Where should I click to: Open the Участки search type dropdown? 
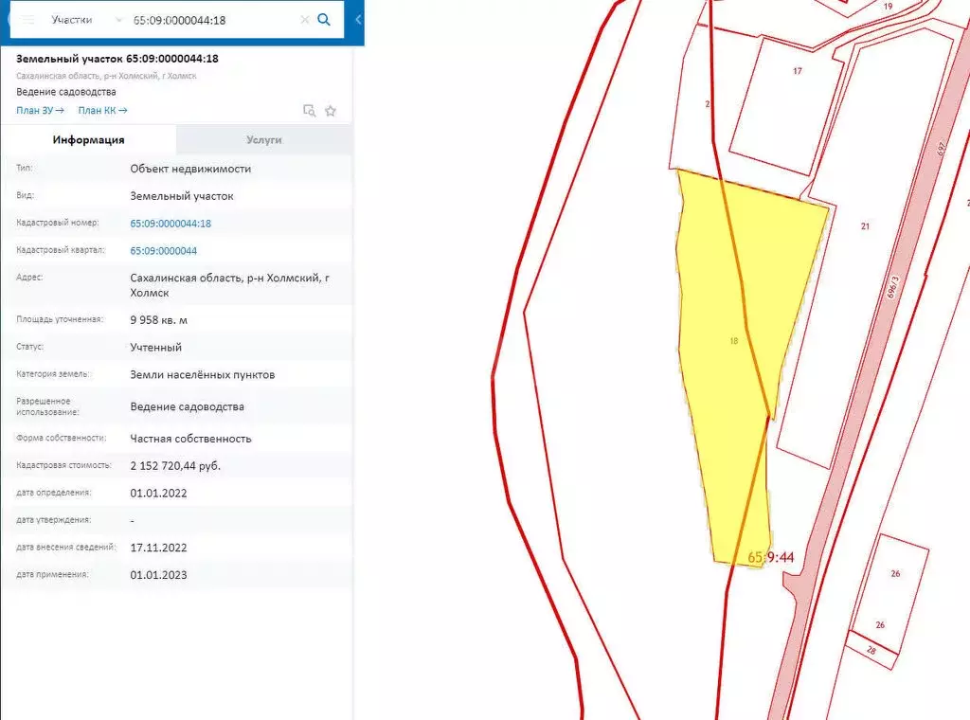click(x=86, y=20)
